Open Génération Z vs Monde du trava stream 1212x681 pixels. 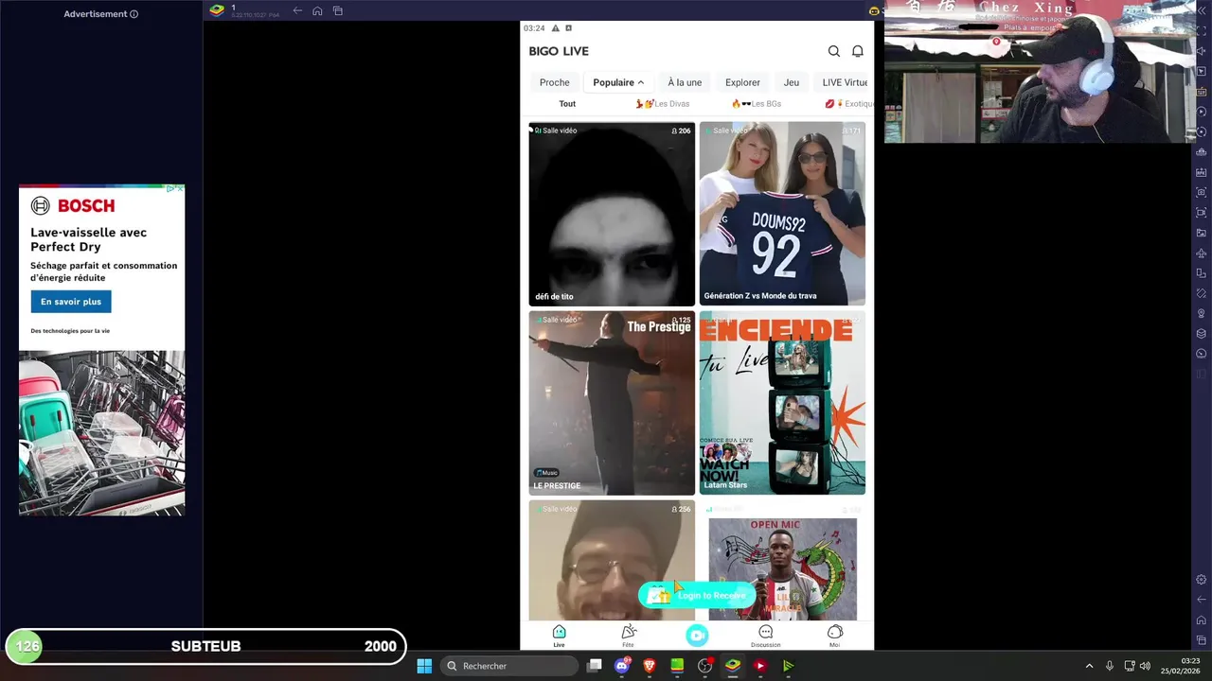coord(782,214)
